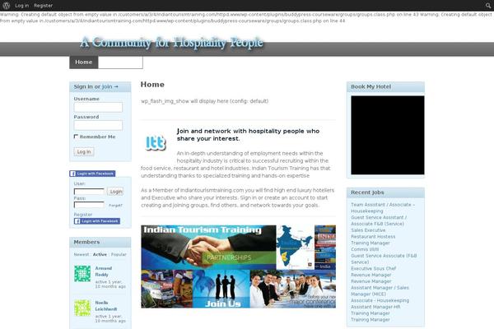Click the Login button beside User field

[115, 192]
